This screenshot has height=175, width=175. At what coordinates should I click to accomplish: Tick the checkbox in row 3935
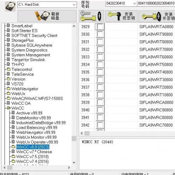point(100,72)
